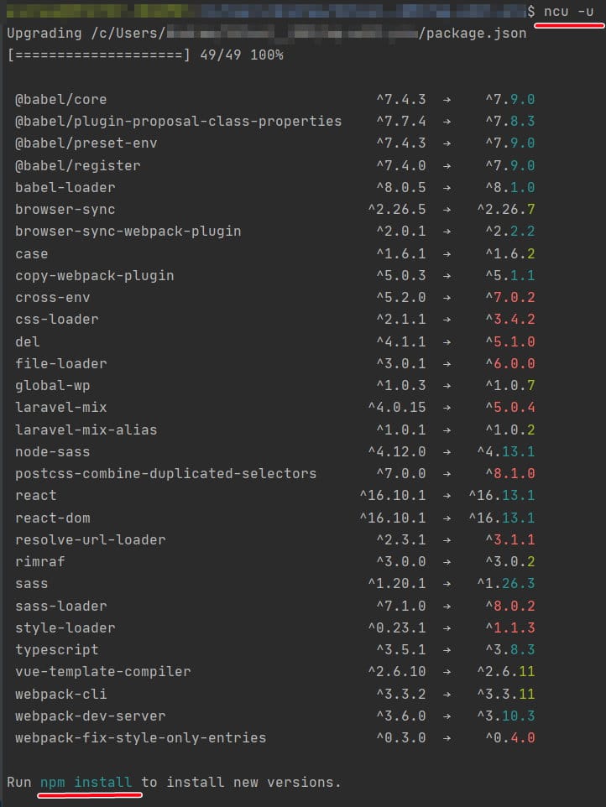Select browser-sync-webpack-plugin package name
Viewport: 606px width, 807px height.
128,231
